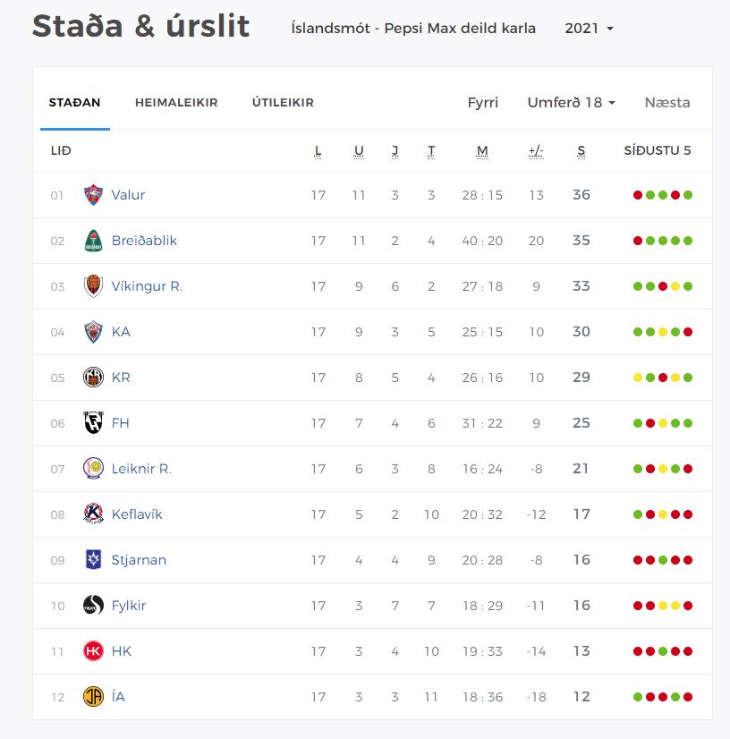Click the Keflavík team logo

[93, 514]
